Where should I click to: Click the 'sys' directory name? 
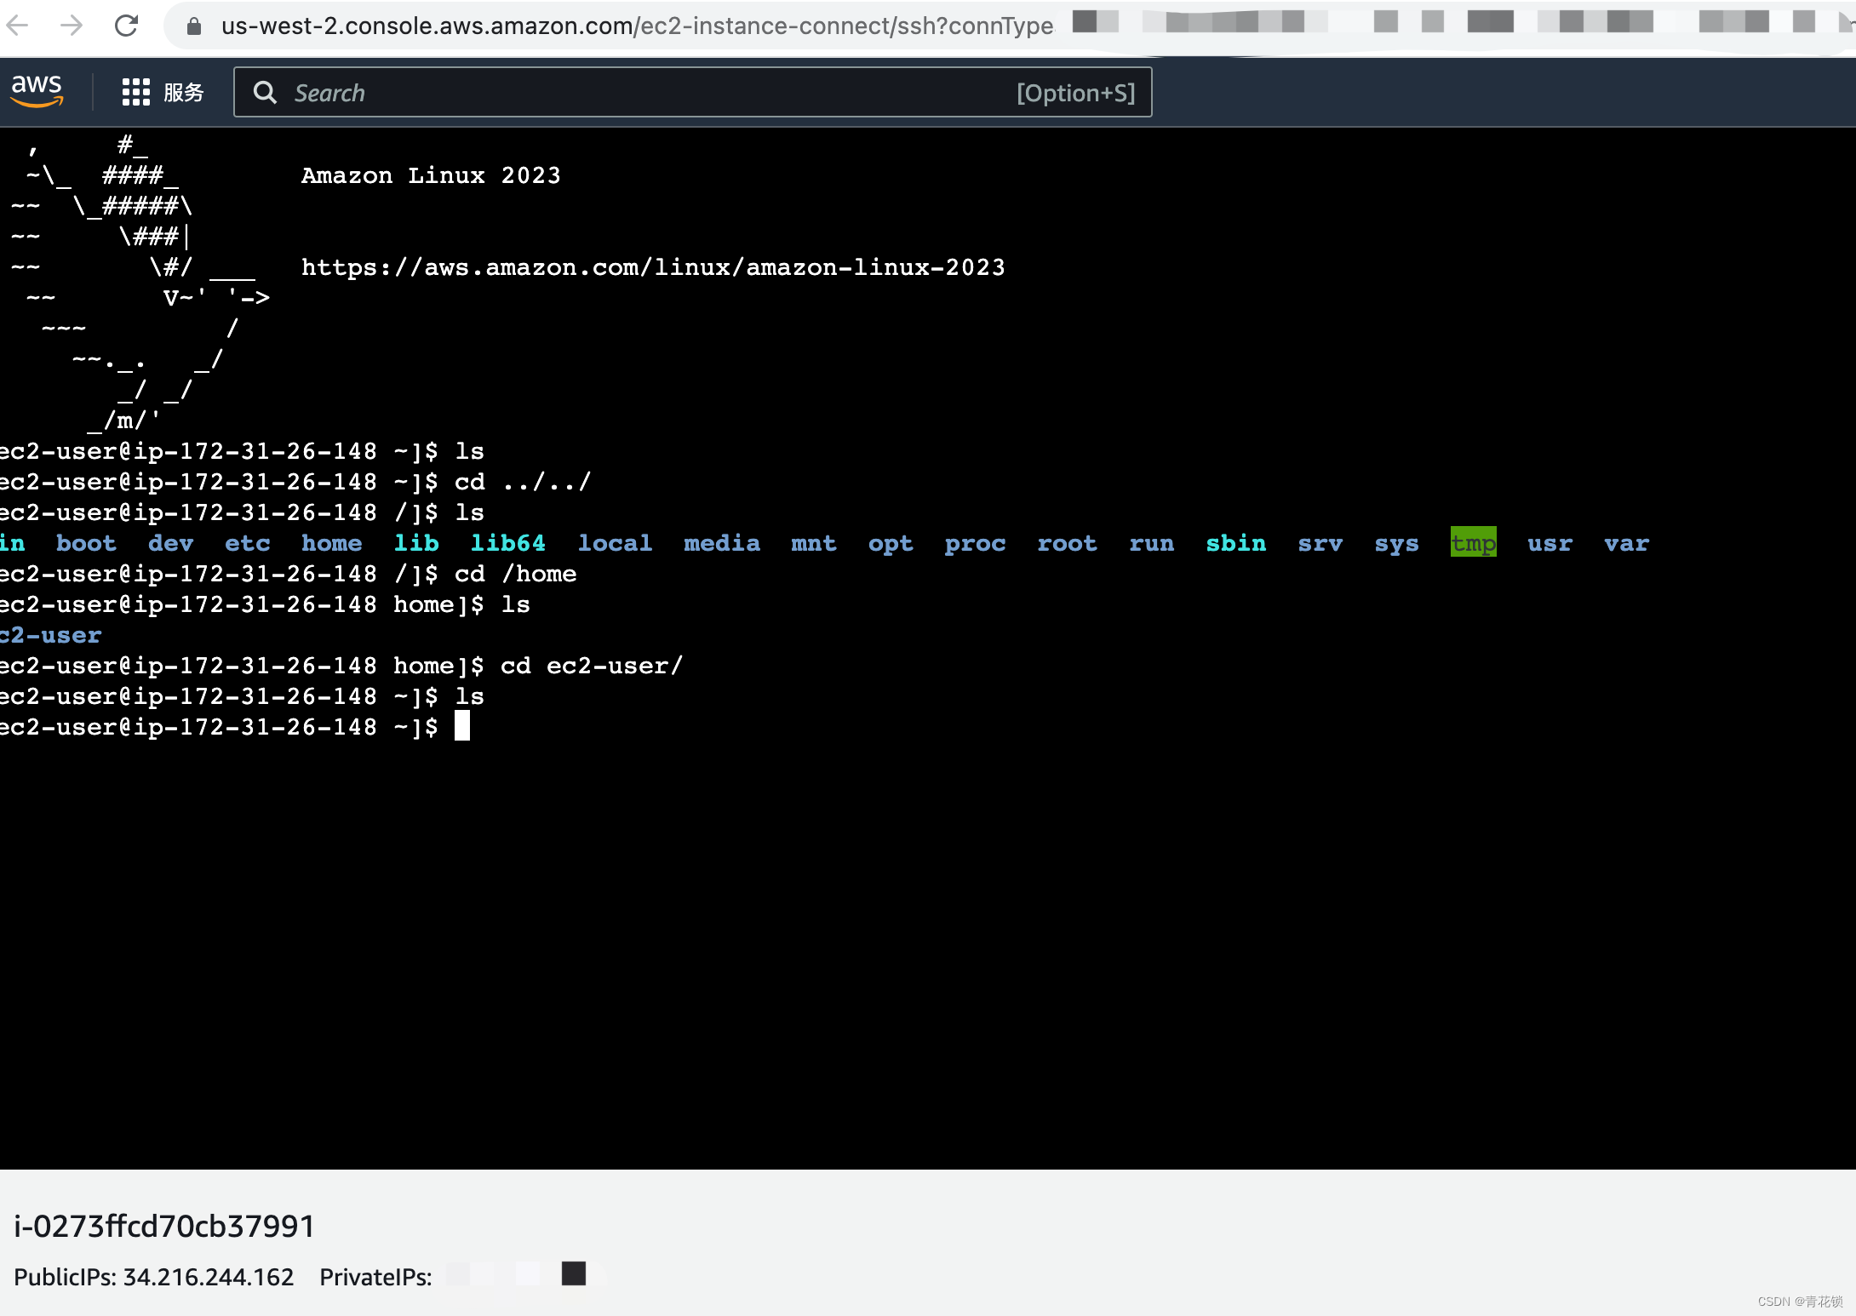[x=1396, y=544]
